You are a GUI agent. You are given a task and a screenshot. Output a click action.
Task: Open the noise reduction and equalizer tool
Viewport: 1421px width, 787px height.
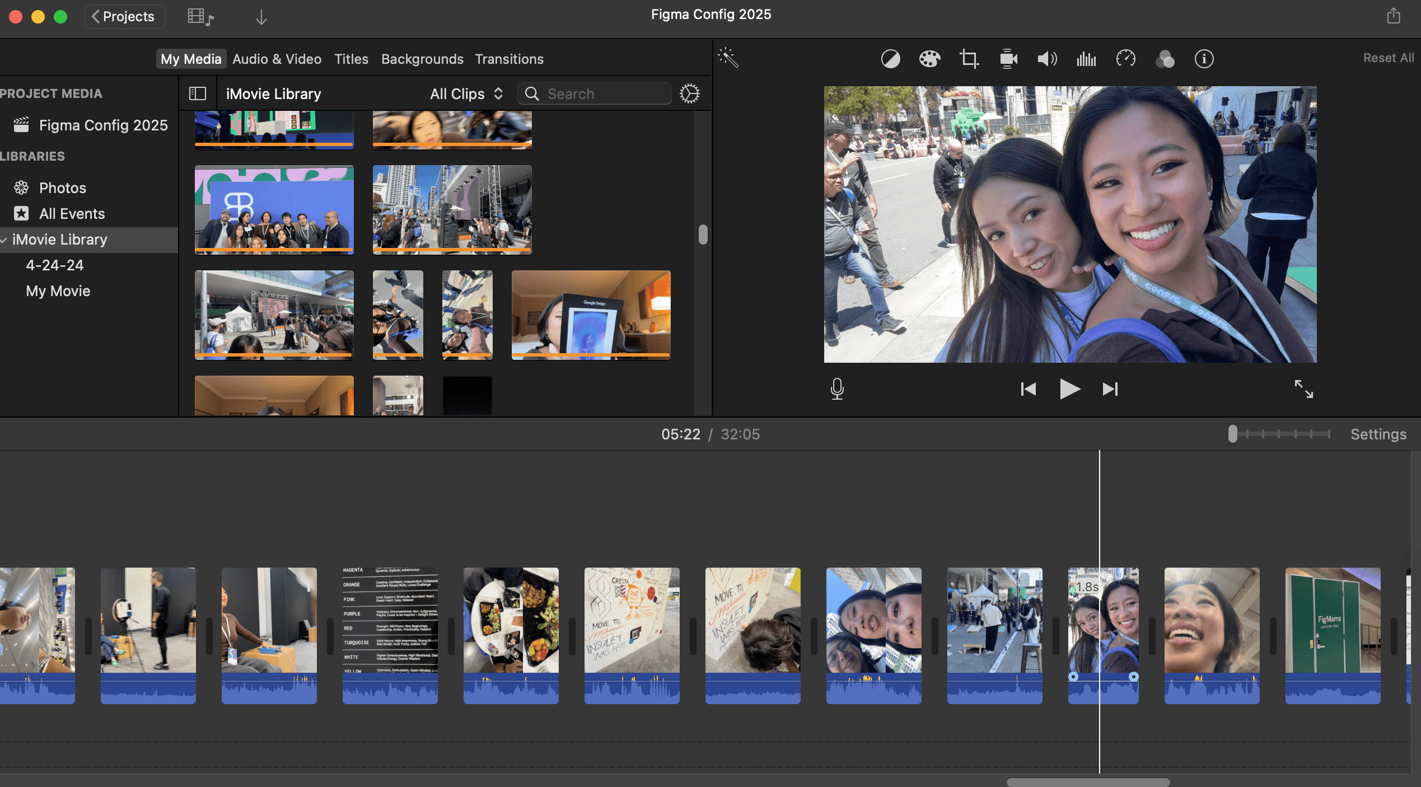pos(1086,59)
